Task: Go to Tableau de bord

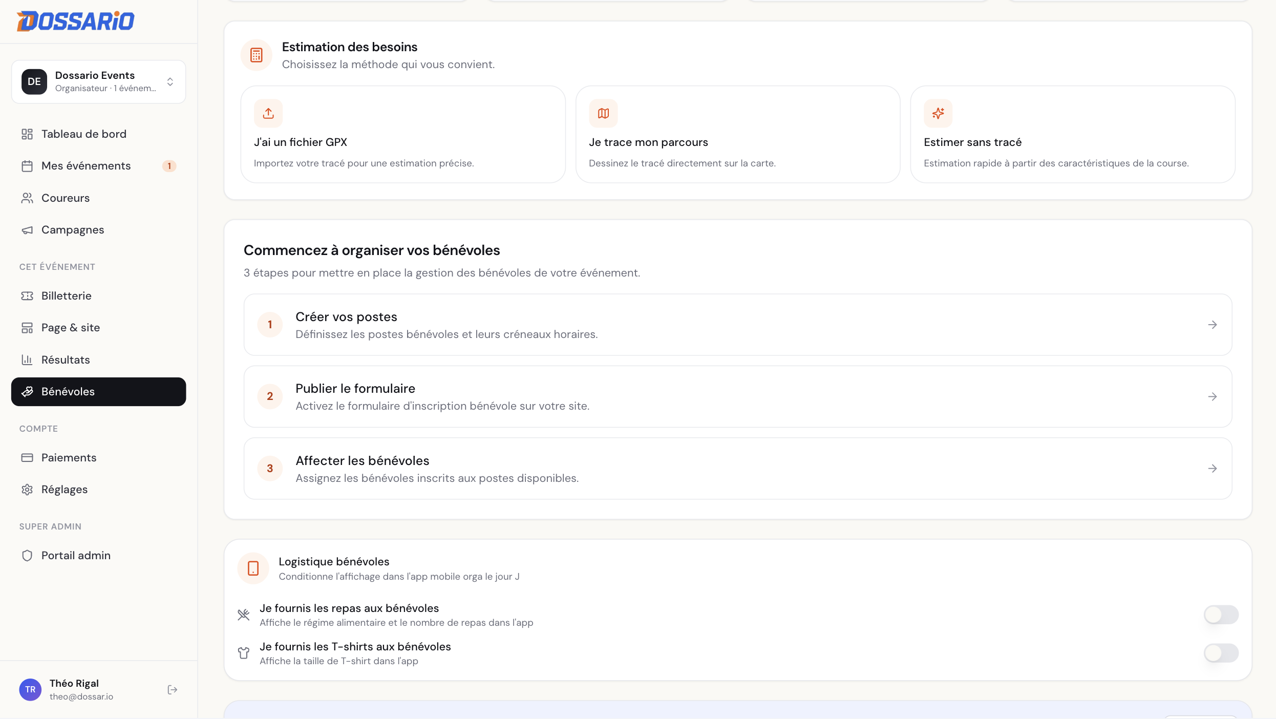Action: click(98, 134)
